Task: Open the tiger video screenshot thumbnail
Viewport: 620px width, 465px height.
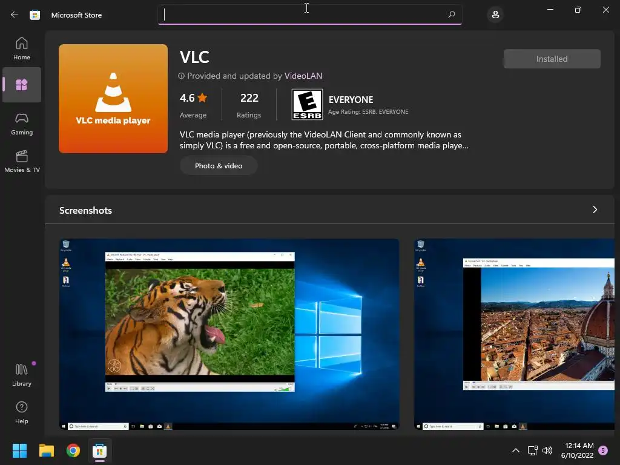Action: 229,334
